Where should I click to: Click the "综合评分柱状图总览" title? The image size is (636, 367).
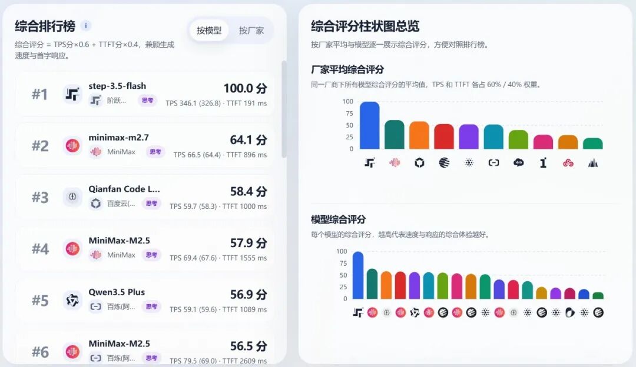point(365,26)
